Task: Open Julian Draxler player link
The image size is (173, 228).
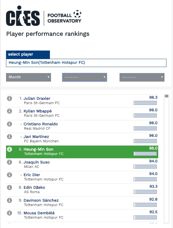Action: pos(37,98)
